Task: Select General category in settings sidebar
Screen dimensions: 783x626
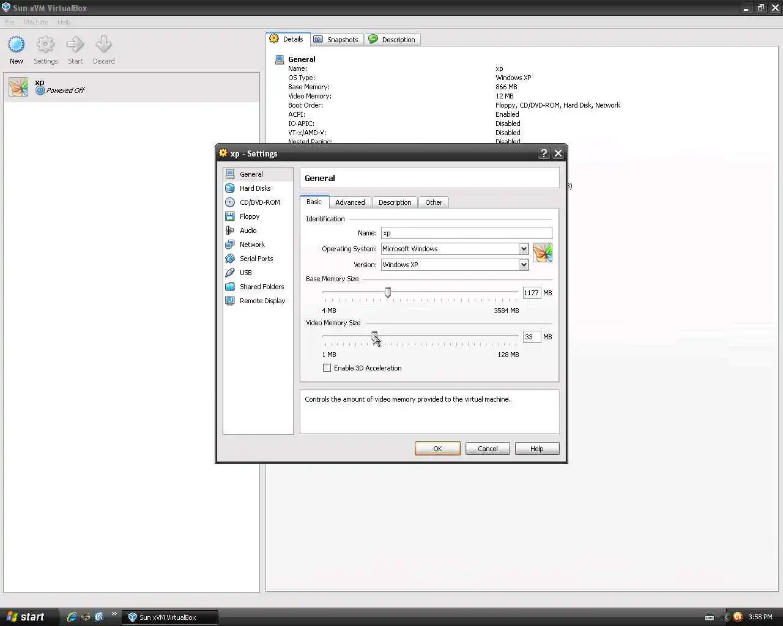Action: pos(258,174)
